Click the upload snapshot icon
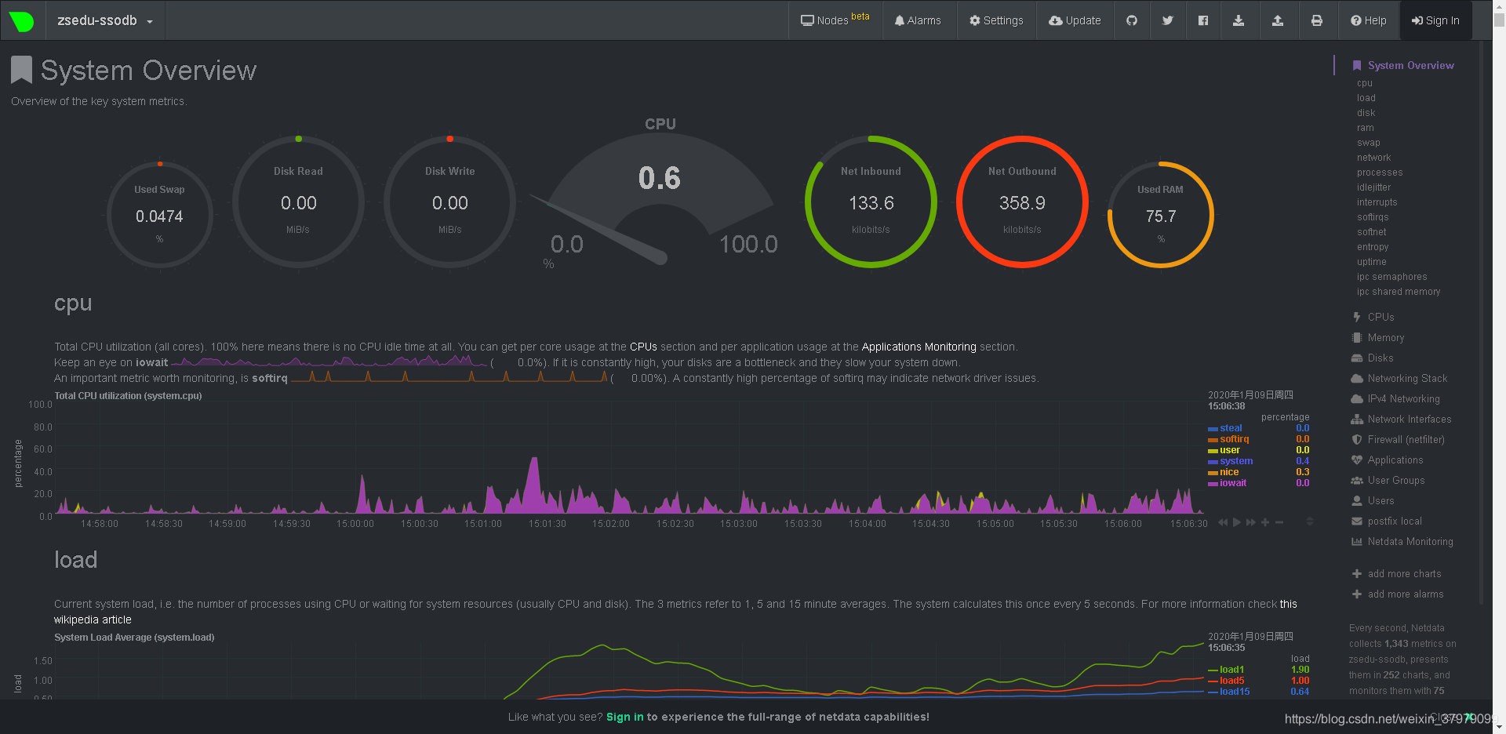 click(1278, 20)
